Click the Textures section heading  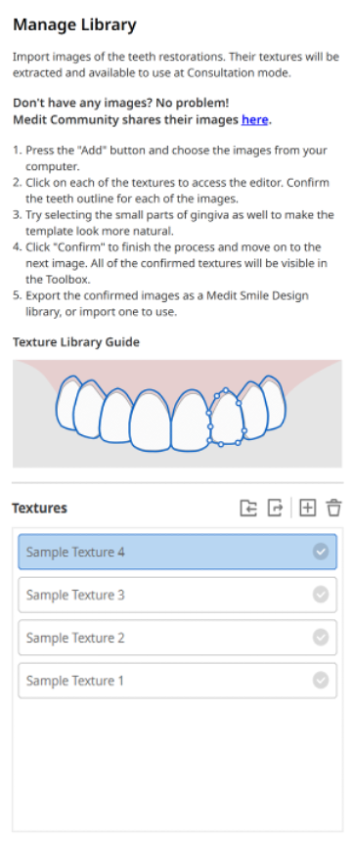click(x=39, y=508)
